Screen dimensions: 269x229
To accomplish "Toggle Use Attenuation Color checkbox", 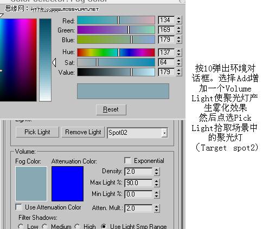I will point(19,207).
